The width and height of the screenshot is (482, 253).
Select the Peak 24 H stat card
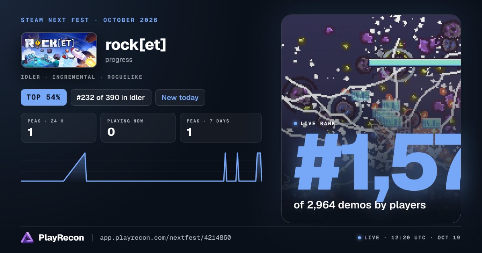pyautogui.click(x=59, y=128)
